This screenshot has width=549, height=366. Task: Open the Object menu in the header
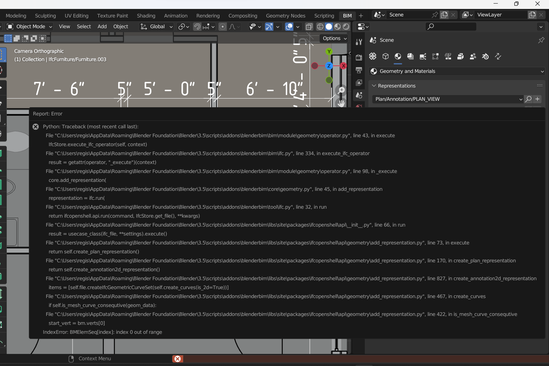121,26
